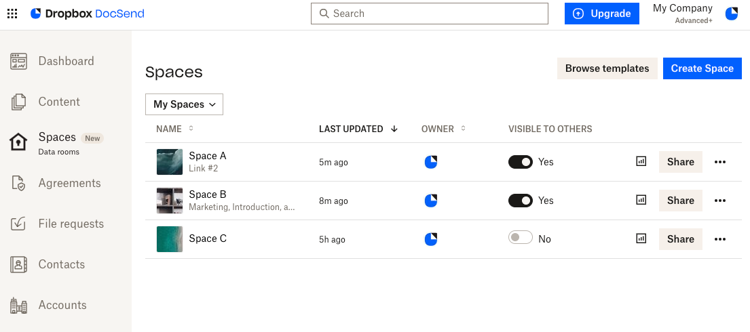Open analytics chart icon for Space C
This screenshot has width=750, height=332.
point(641,238)
